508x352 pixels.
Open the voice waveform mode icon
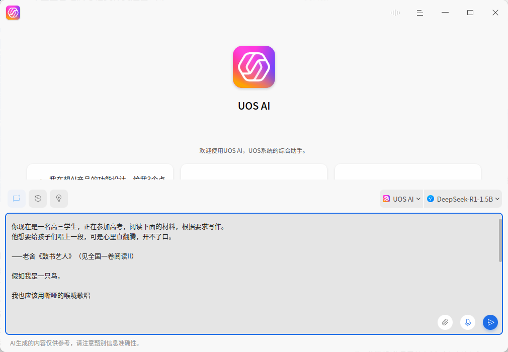tap(395, 13)
